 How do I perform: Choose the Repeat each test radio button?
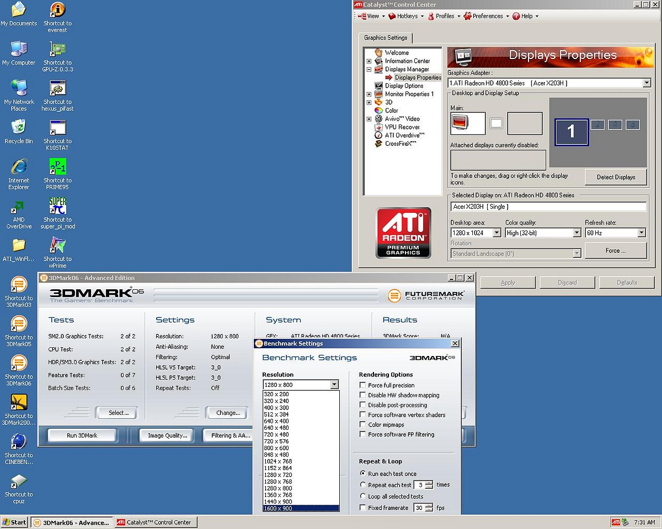[x=362, y=485]
